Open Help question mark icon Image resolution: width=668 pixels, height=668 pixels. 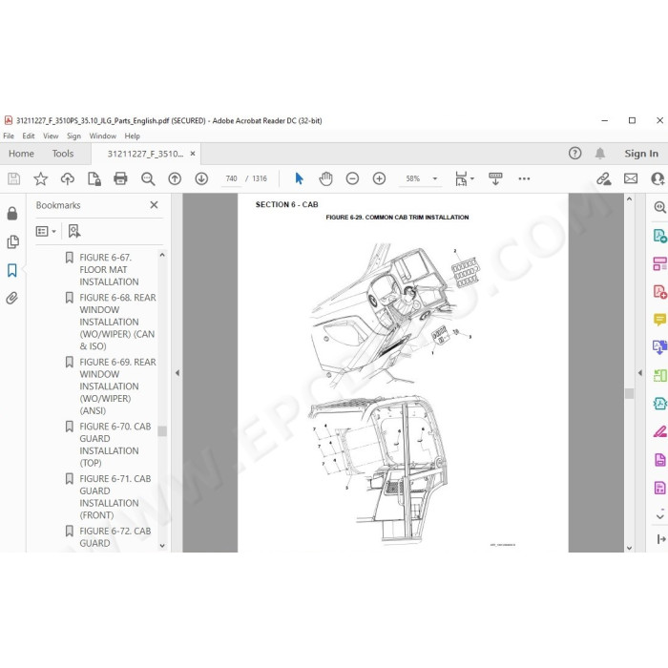574,154
